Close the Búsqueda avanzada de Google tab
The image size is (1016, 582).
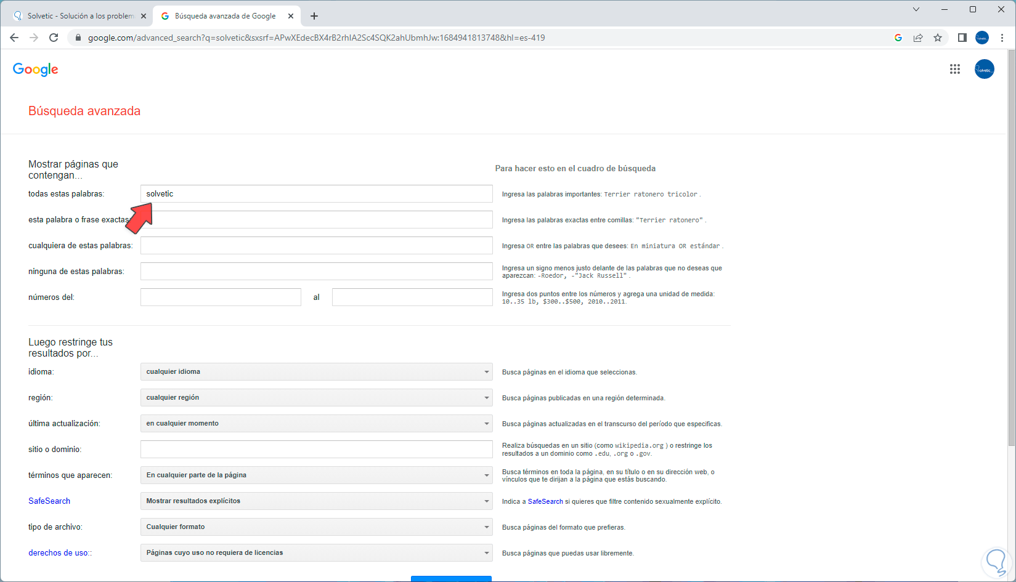291,16
